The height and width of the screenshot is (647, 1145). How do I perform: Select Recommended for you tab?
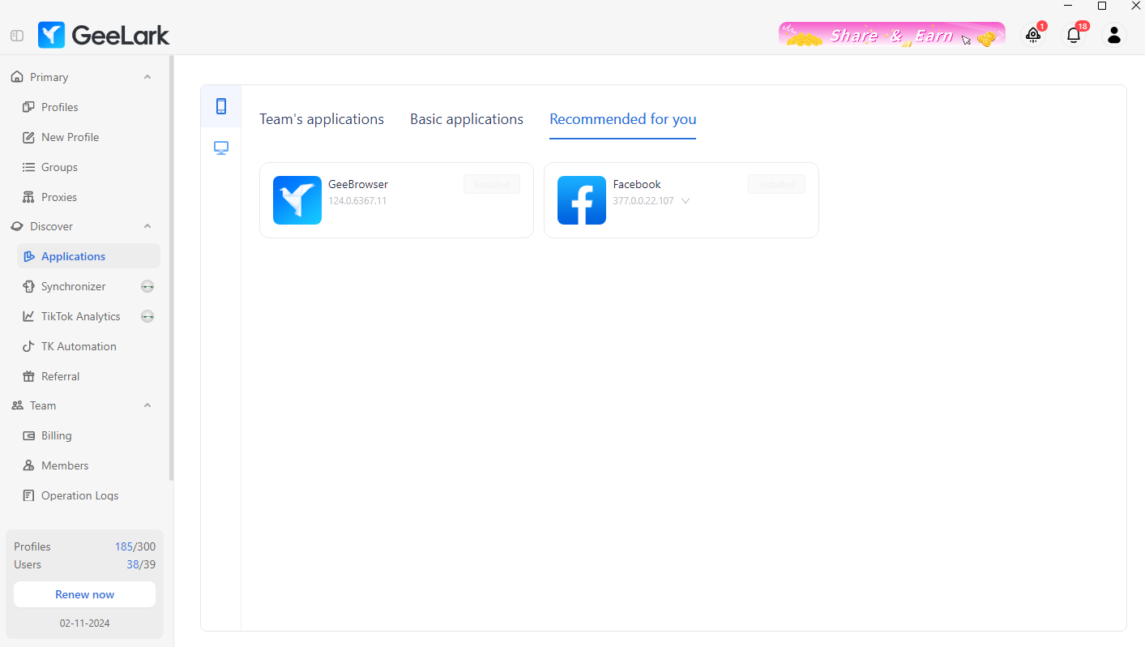coord(623,119)
